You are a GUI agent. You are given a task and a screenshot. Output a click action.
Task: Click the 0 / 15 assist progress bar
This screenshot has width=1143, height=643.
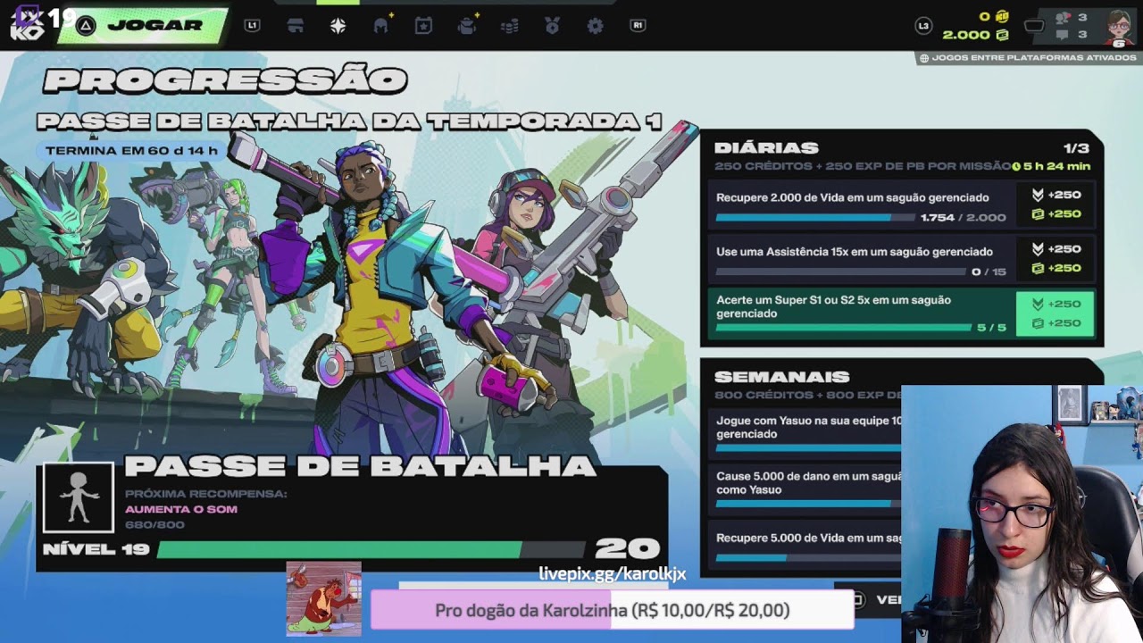[840, 272]
